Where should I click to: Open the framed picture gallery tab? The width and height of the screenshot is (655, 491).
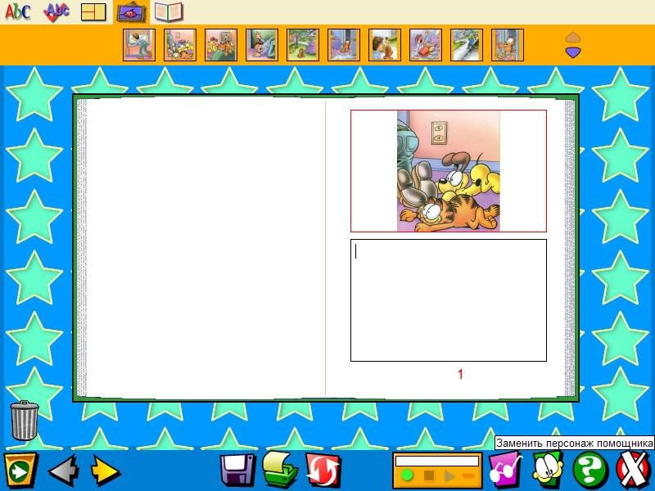(x=131, y=12)
